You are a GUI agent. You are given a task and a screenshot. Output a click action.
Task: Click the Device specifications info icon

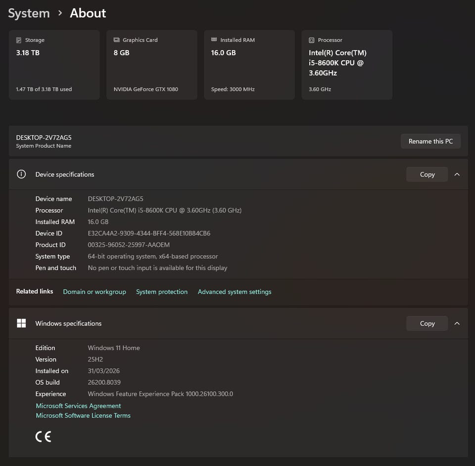(x=21, y=174)
